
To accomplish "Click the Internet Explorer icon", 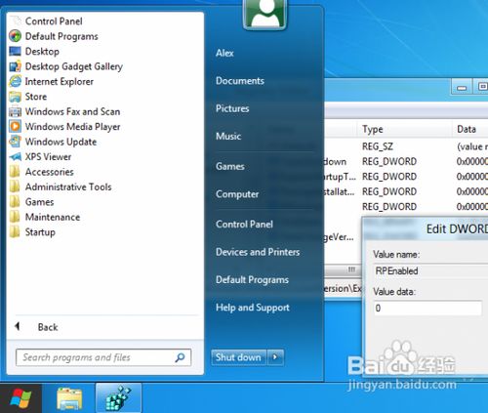I will click(16, 81).
